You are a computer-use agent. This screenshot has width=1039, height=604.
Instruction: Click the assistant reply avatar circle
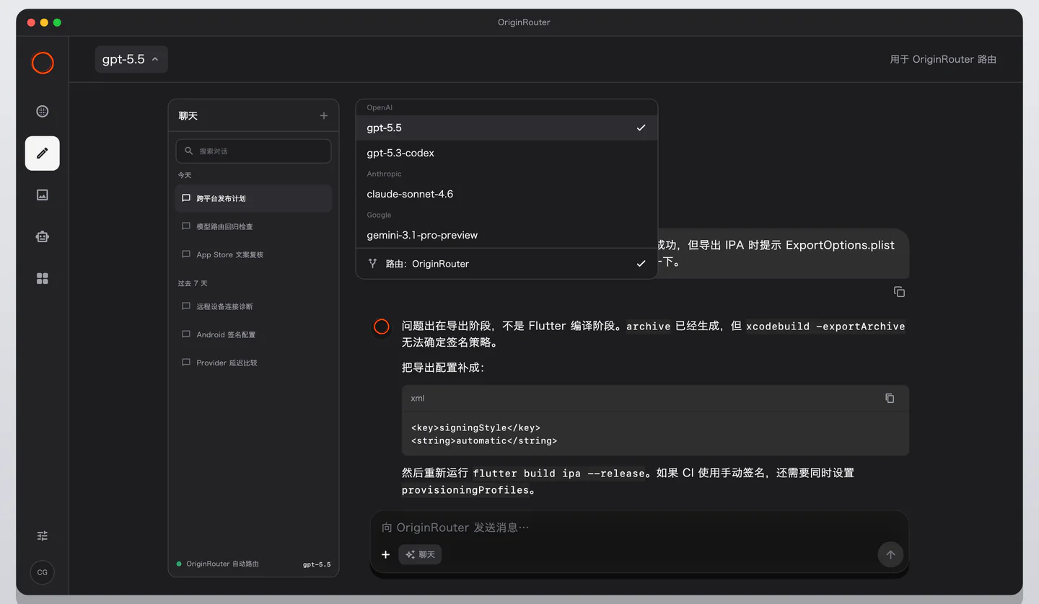(382, 327)
